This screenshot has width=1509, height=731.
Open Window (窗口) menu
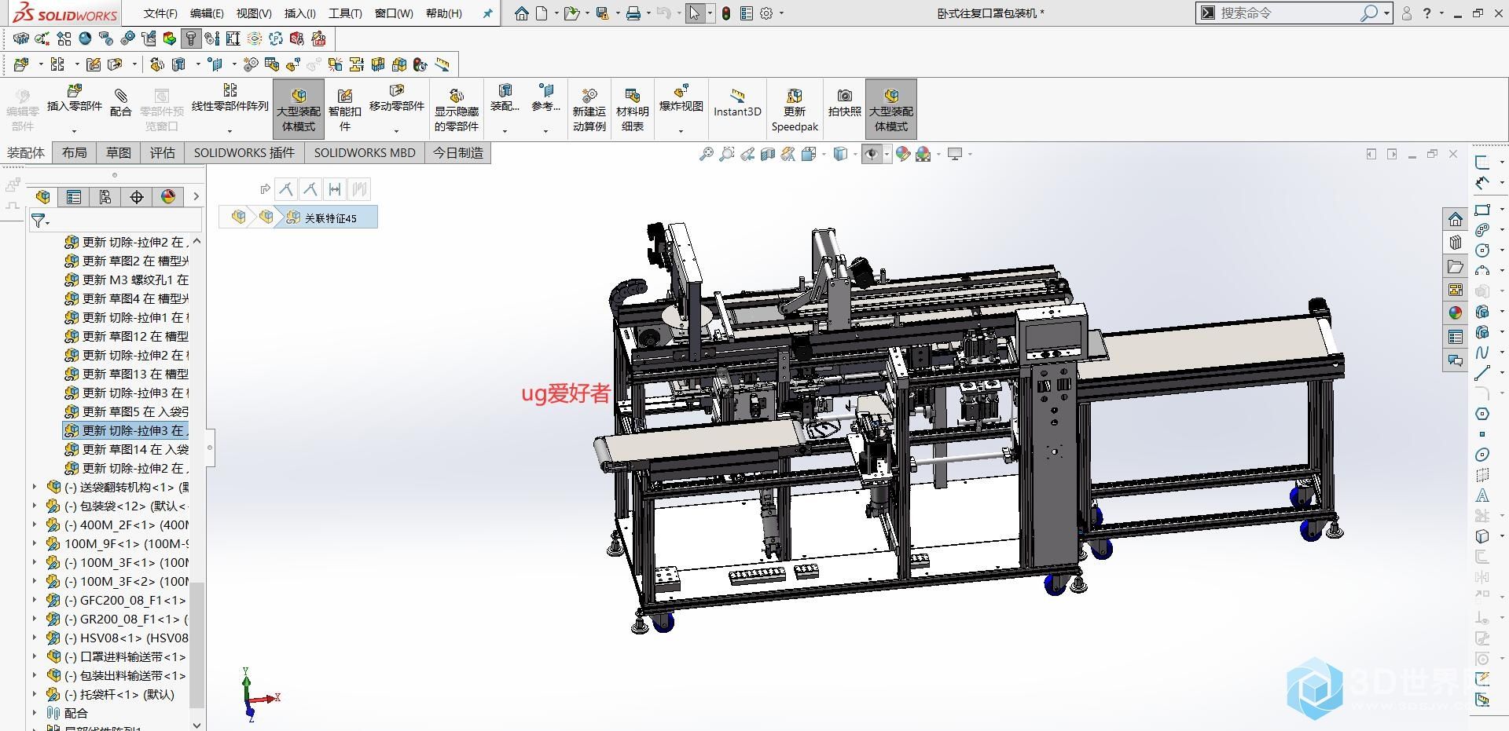coord(394,13)
